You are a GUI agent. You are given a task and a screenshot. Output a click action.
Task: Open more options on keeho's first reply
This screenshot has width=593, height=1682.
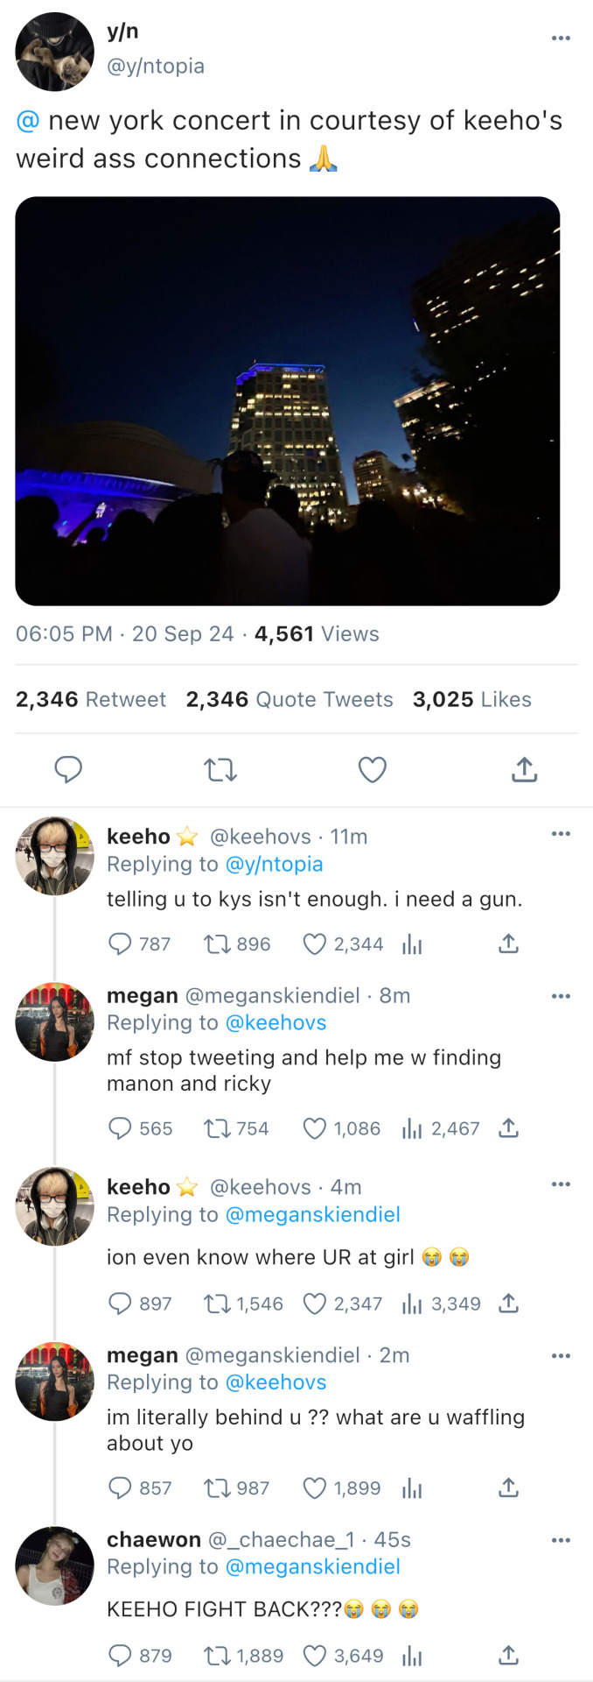561,833
